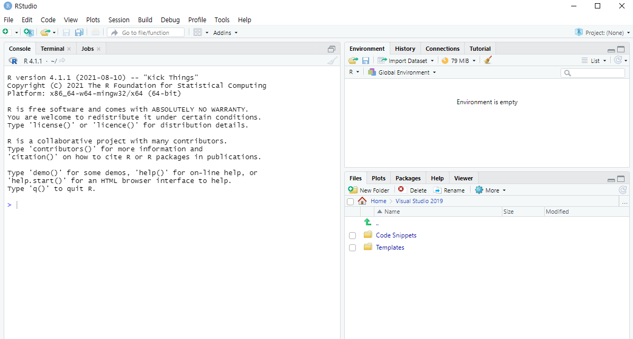Screen dimensions: 633x339
Task: Select the Console tab
Action: pos(20,49)
